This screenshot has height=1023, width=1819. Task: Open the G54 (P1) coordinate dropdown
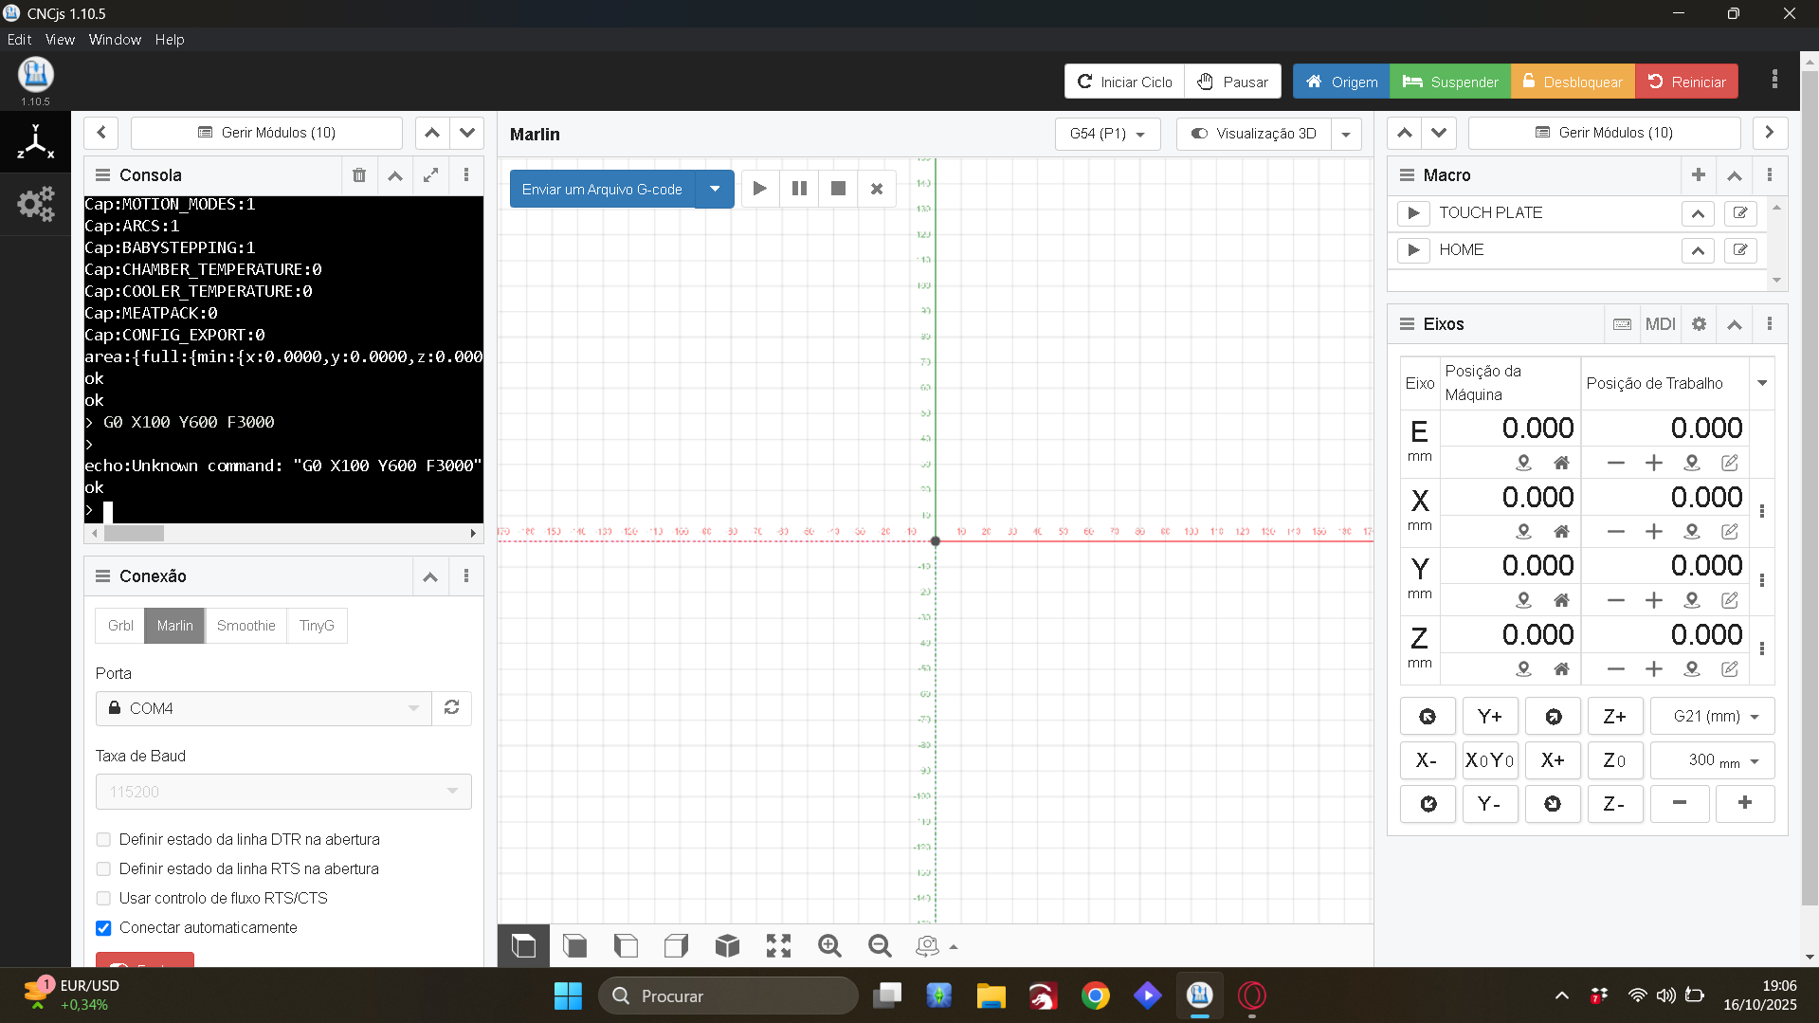click(1107, 134)
